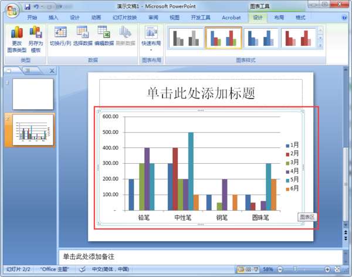Click the 600.00 value axis label
352x277 pixels.
110,116
